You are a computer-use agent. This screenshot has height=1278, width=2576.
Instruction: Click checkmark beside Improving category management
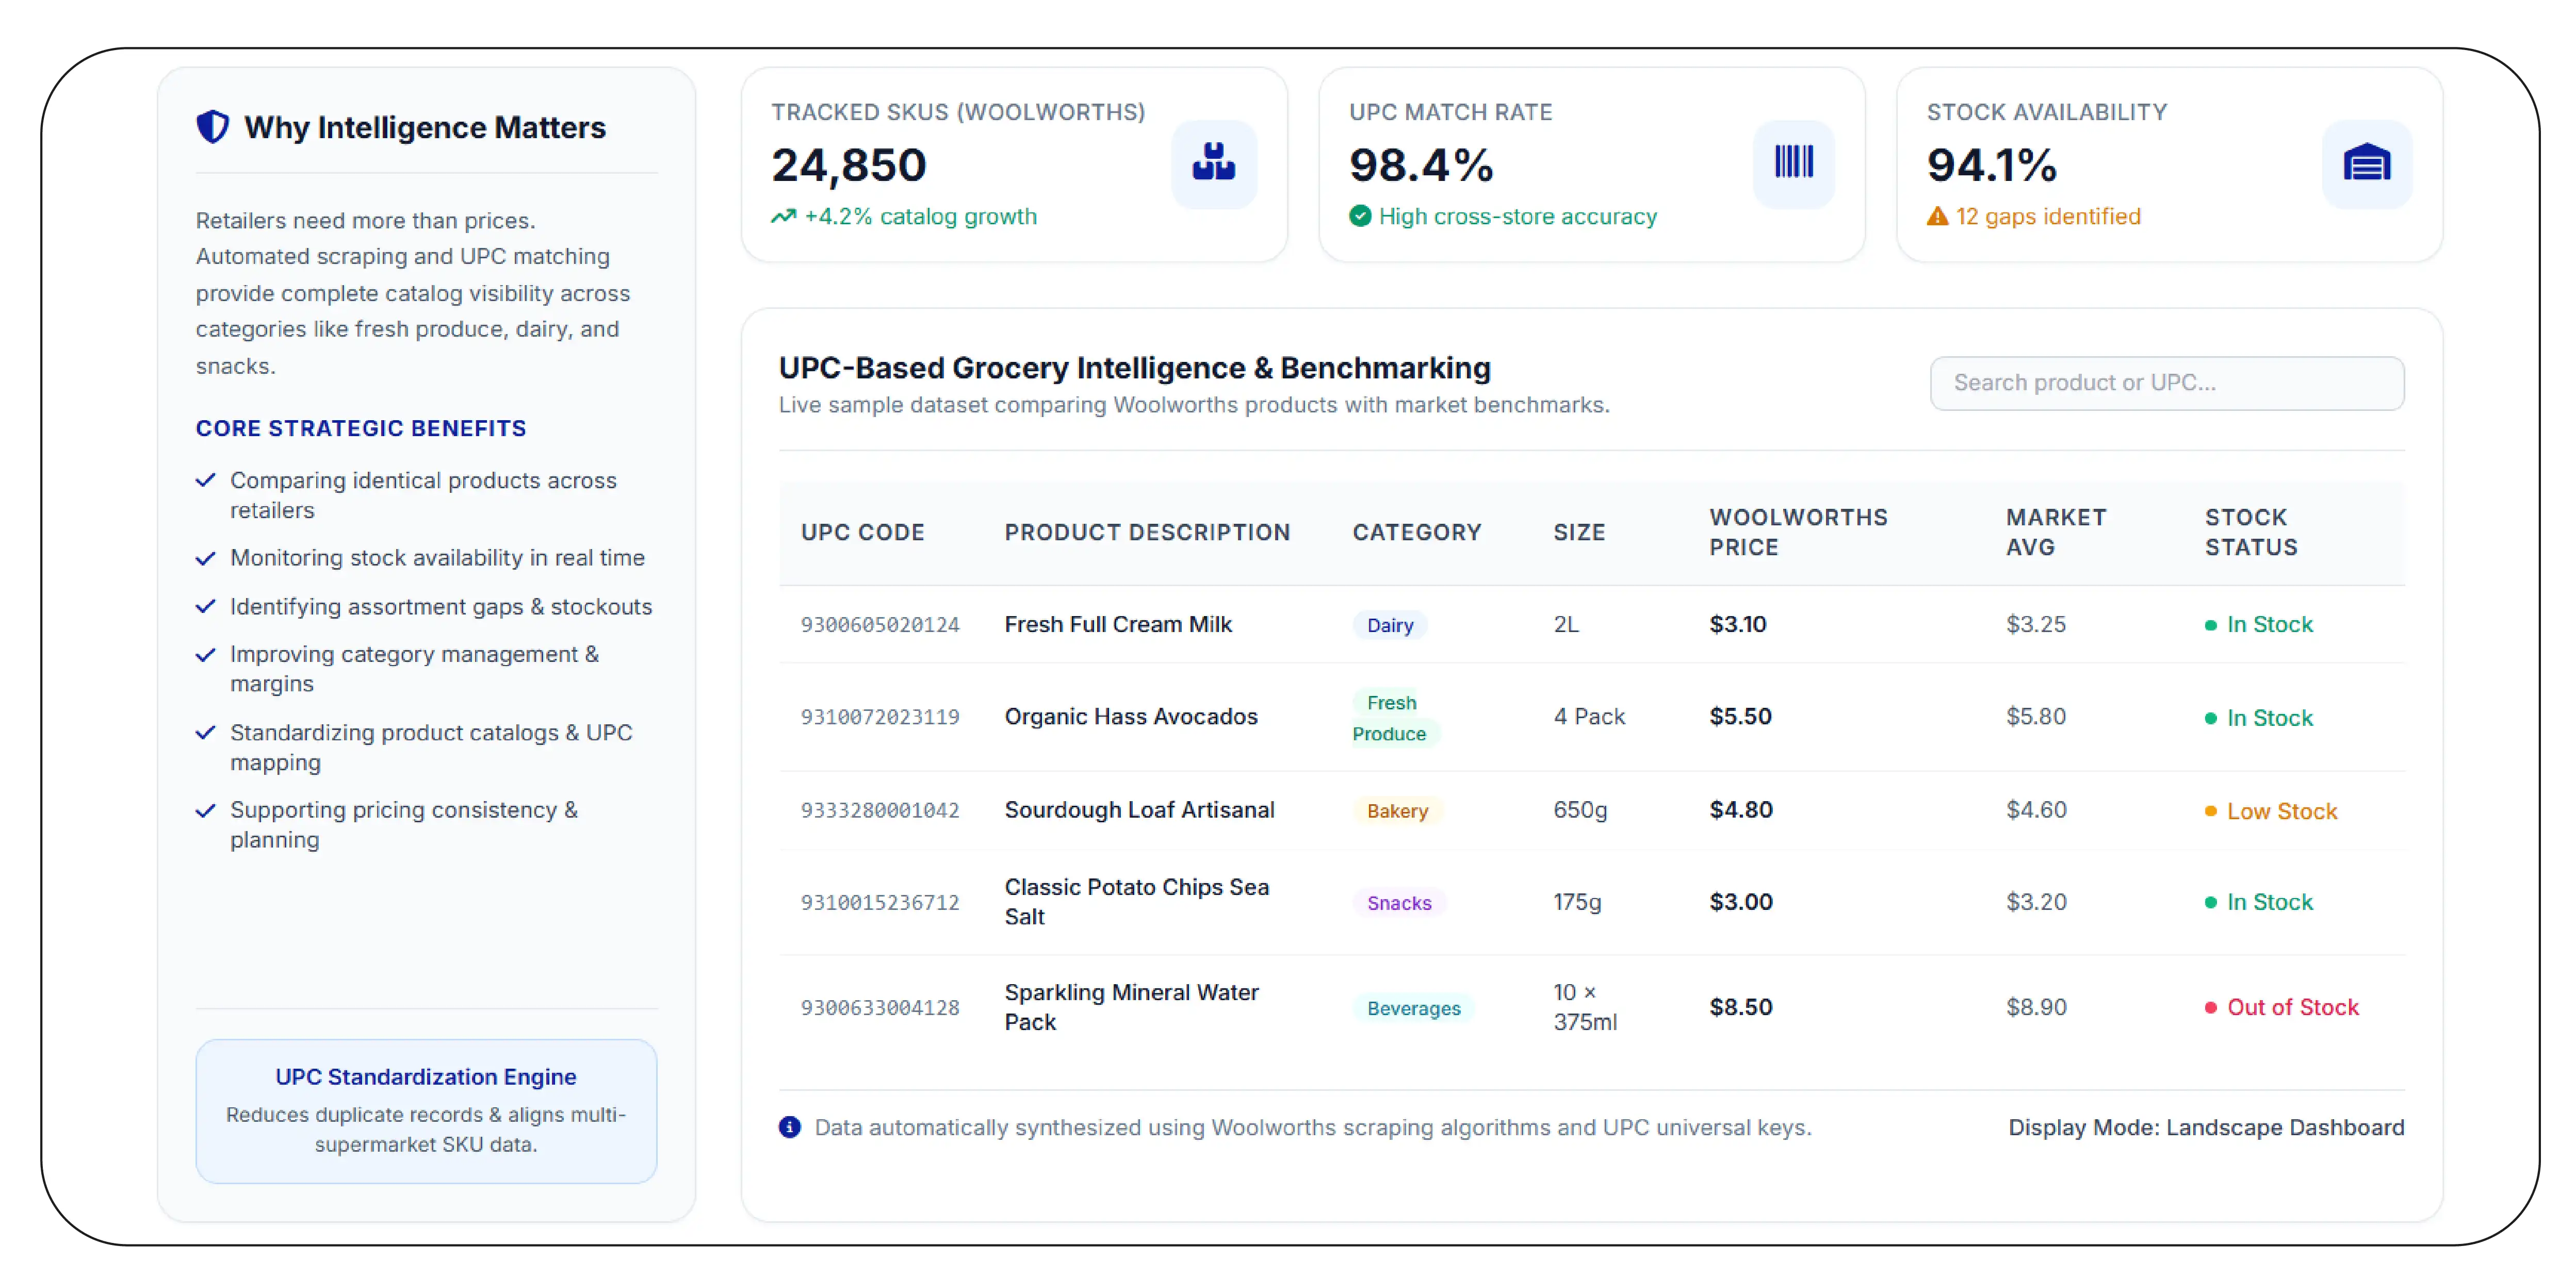point(206,655)
